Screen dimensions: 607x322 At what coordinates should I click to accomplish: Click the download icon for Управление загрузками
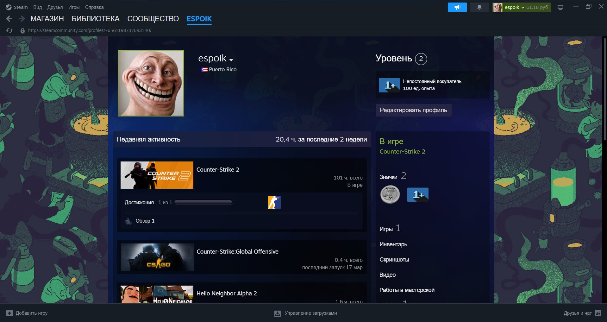coord(278,313)
